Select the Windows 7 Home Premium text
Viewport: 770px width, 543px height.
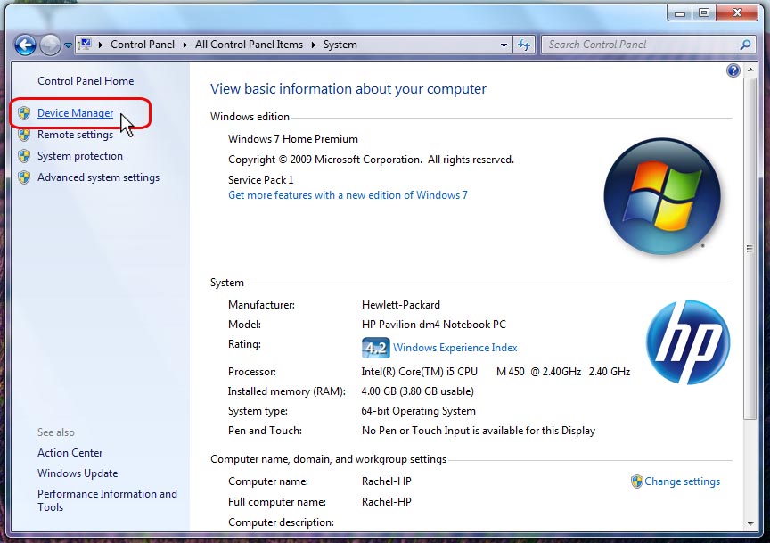pos(293,139)
